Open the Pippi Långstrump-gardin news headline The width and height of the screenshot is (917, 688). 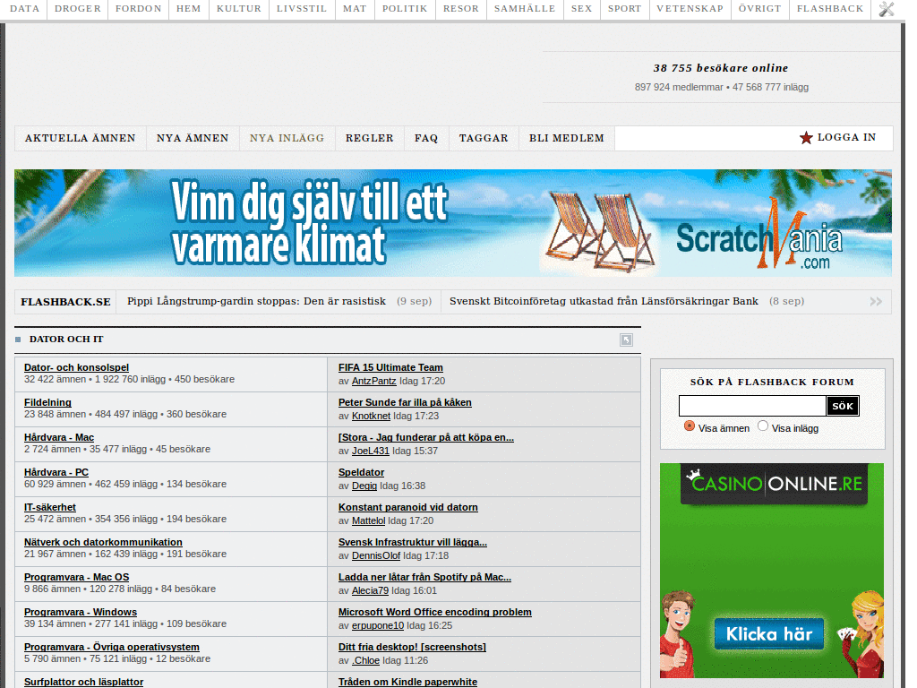pyautogui.click(x=256, y=301)
